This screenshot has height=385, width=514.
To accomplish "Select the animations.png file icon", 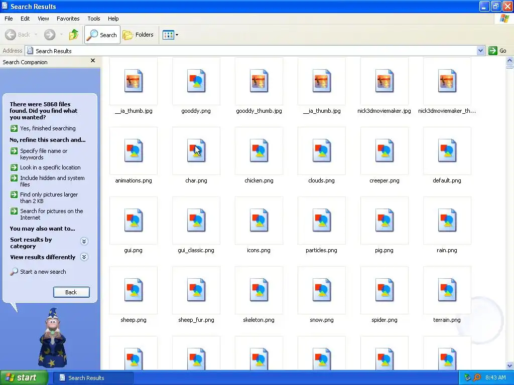I will click(134, 150).
